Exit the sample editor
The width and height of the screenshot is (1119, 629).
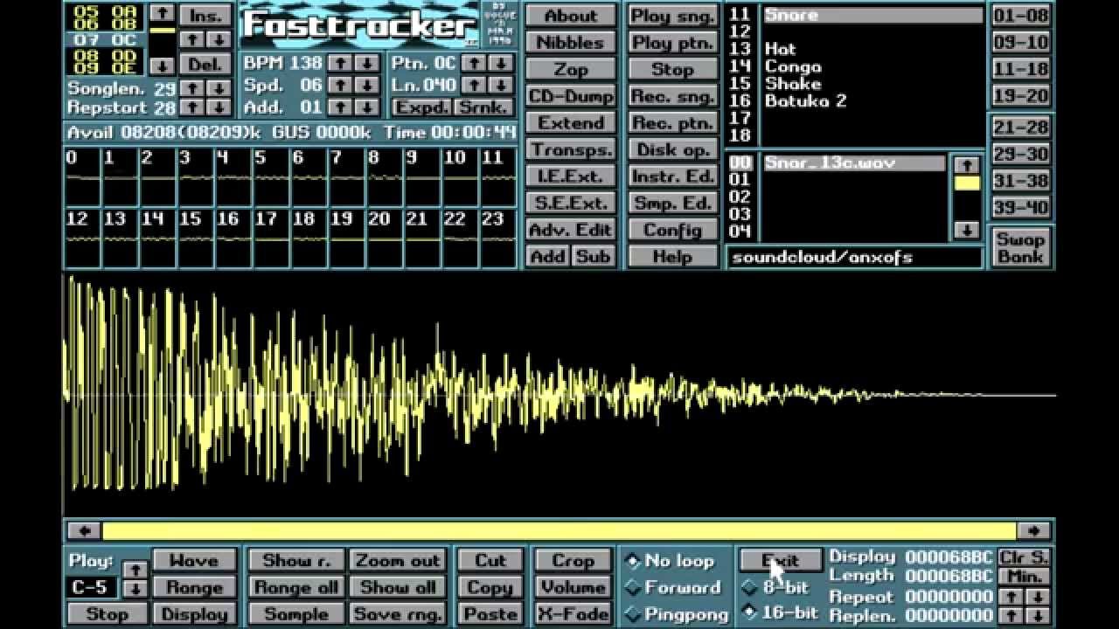[x=781, y=561]
